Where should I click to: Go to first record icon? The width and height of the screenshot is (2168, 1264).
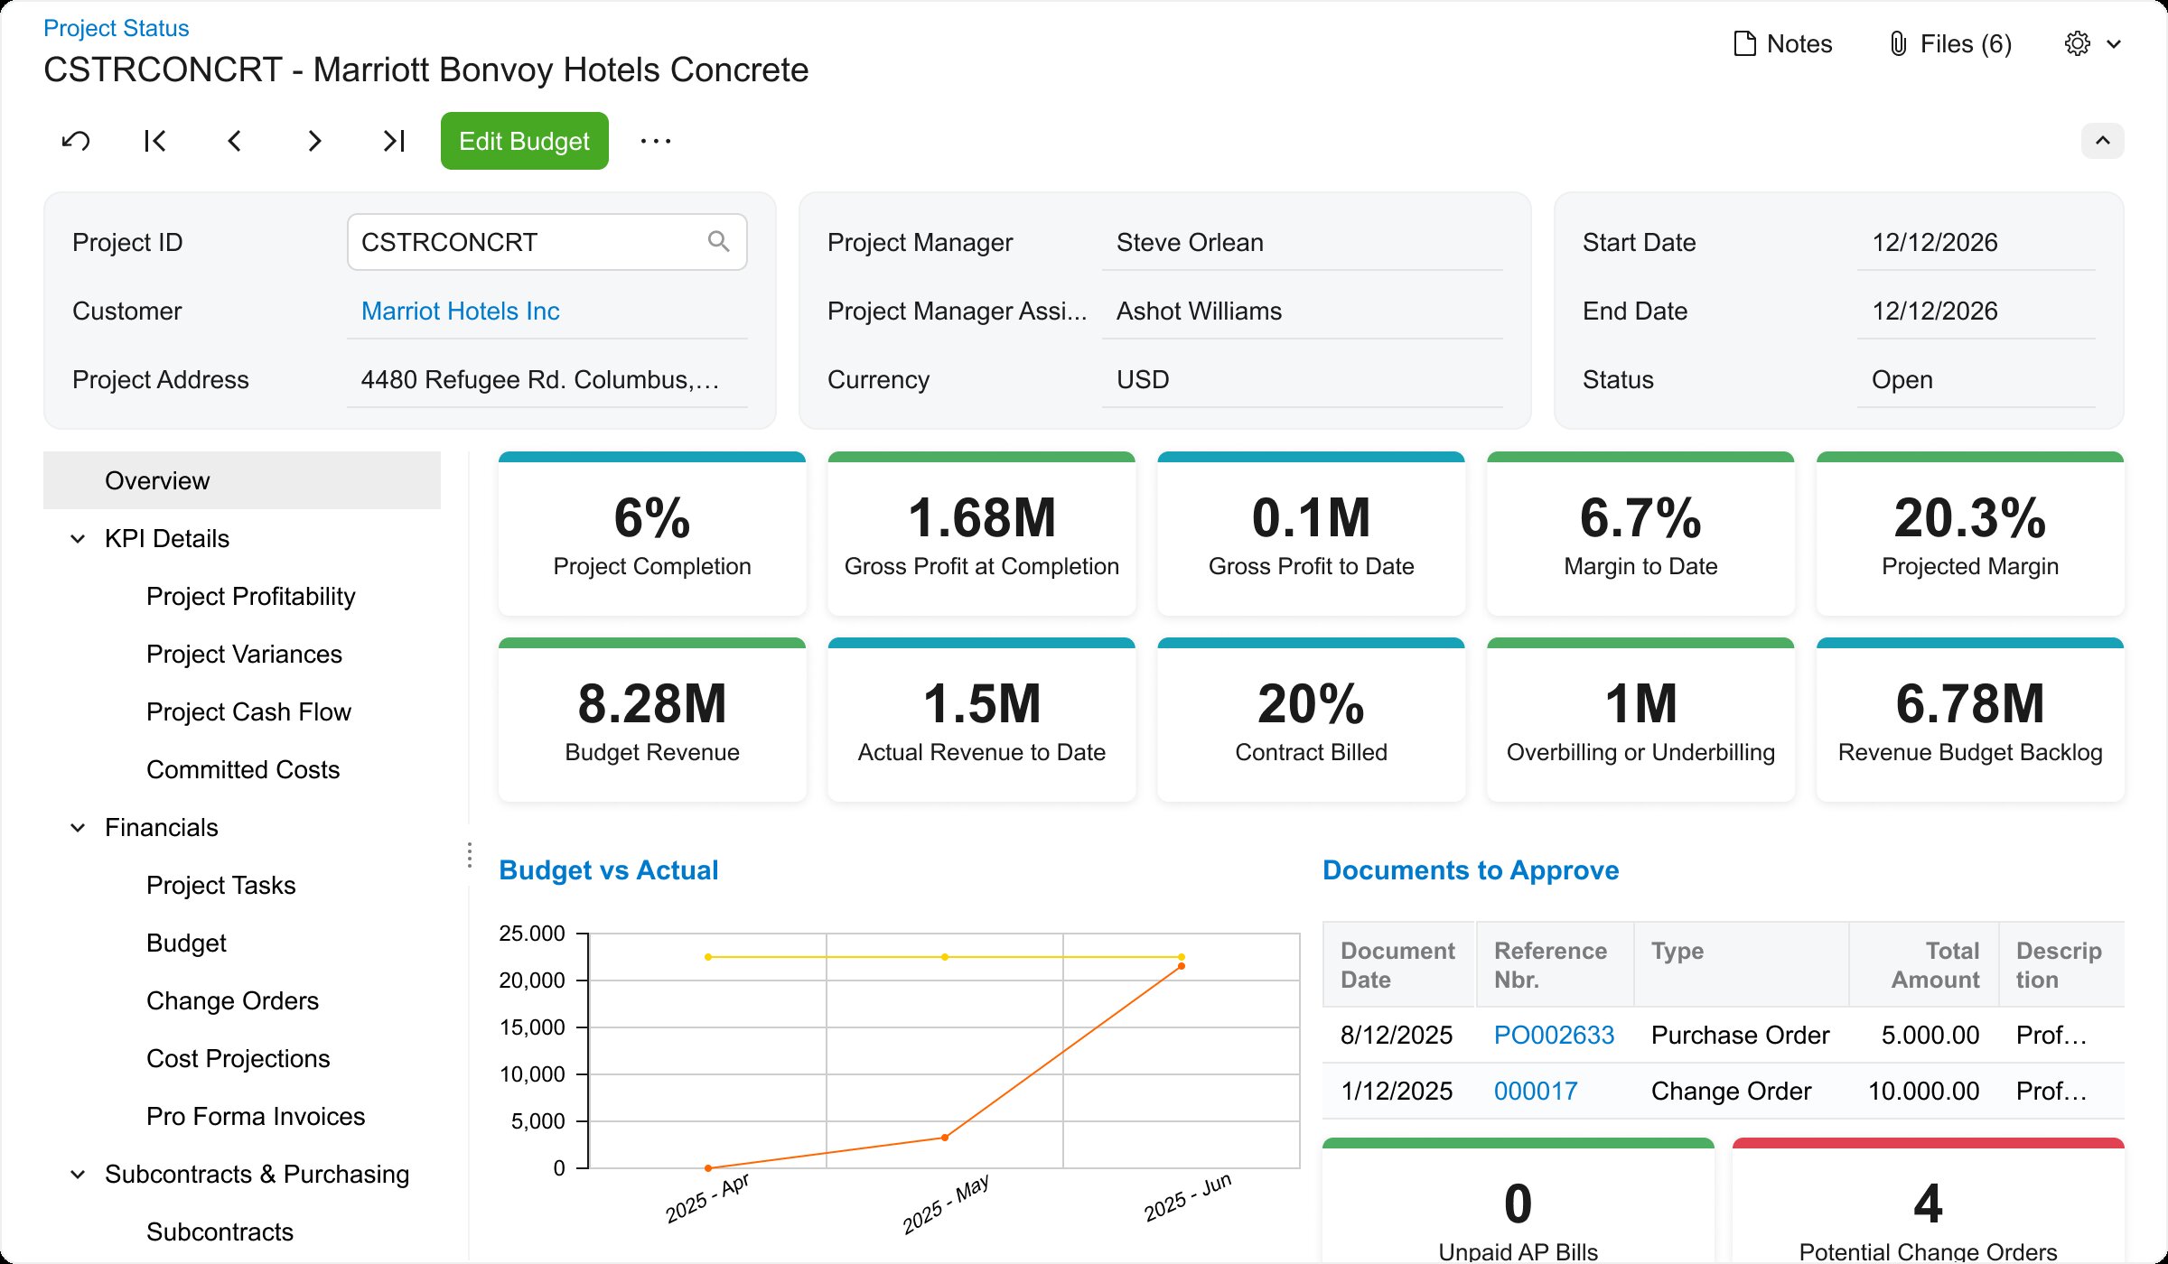click(x=155, y=141)
